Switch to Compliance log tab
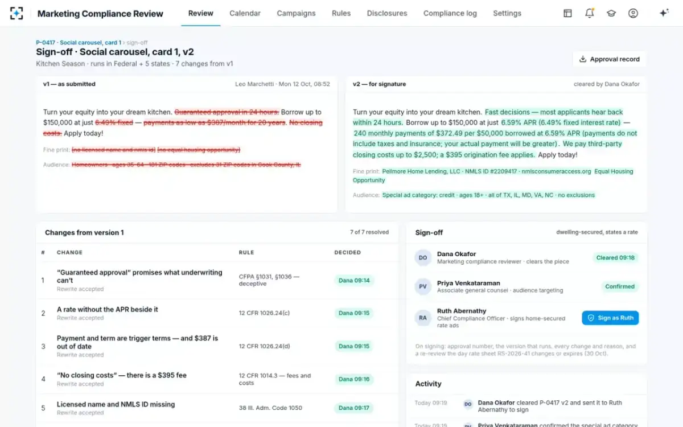683x427 pixels. [x=450, y=13]
